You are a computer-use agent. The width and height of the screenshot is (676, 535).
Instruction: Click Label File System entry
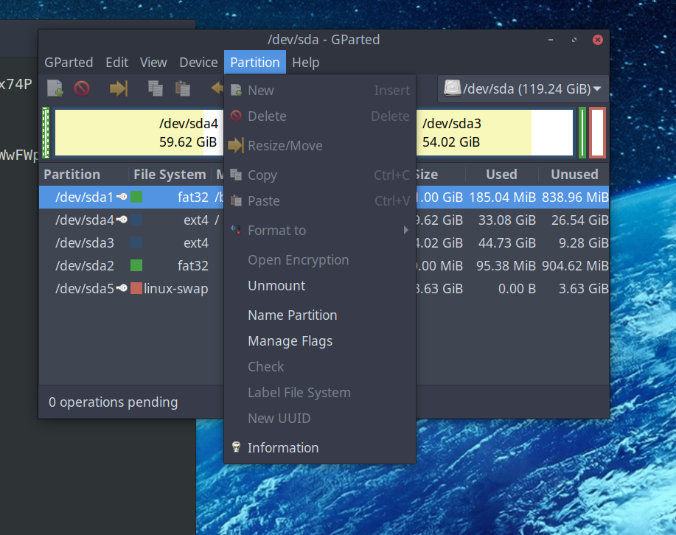tap(320, 393)
